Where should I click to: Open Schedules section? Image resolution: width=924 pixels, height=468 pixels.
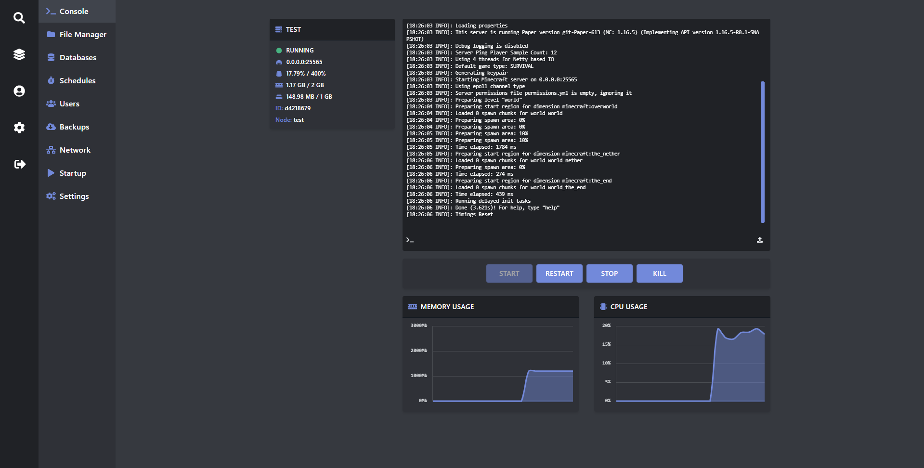(x=77, y=80)
